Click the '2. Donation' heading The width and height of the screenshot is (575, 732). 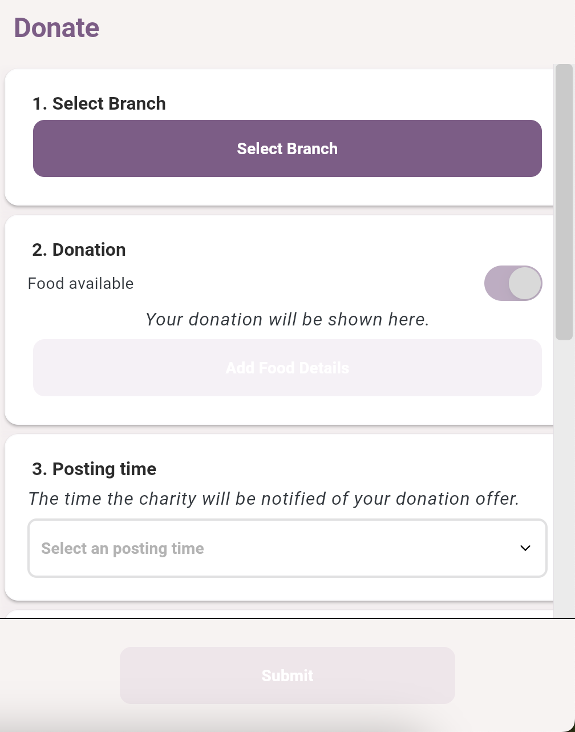point(79,250)
